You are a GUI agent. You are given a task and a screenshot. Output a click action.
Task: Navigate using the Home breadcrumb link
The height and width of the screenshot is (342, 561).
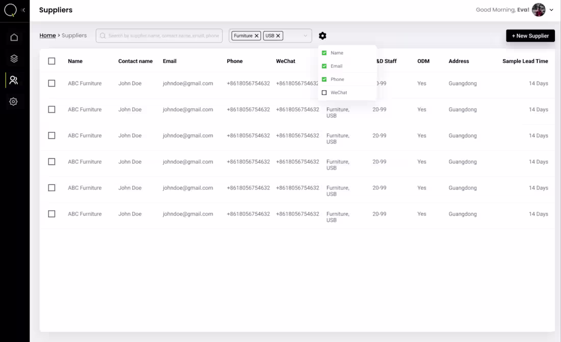(47, 35)
